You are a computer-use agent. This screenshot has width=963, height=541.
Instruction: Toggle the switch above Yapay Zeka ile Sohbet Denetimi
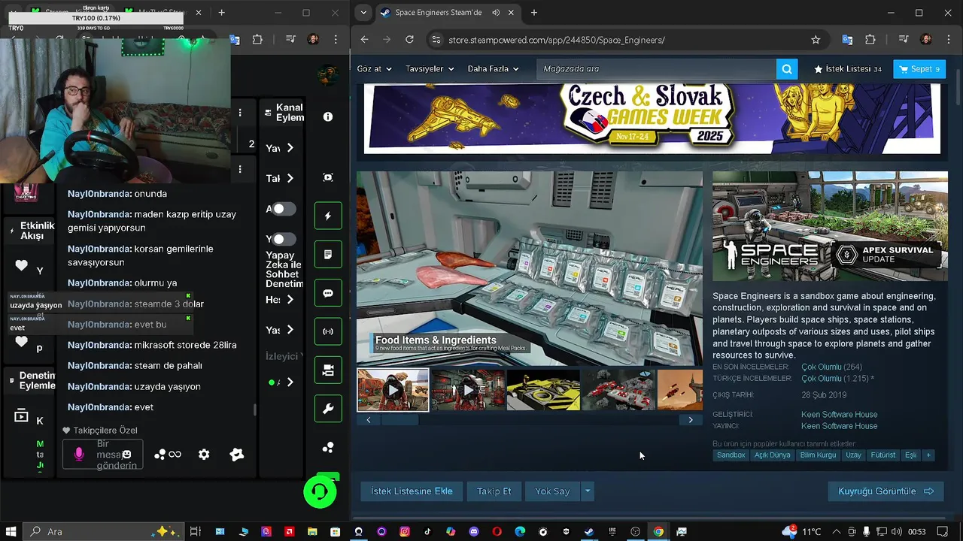tap(283, 239)
